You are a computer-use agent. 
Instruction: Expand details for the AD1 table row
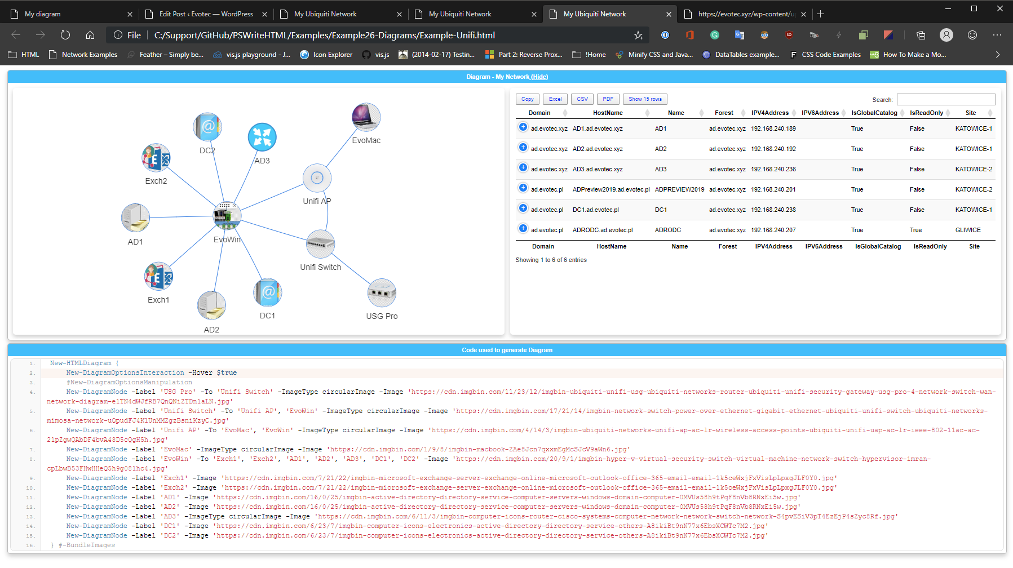[523, 128]
